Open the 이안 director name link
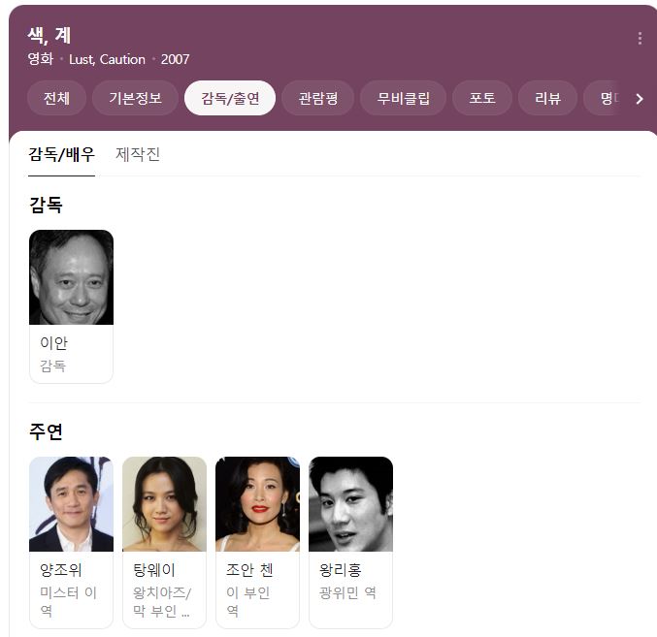Image resolution: width=657 pixels, height=637 pixels. coord(53,343)
